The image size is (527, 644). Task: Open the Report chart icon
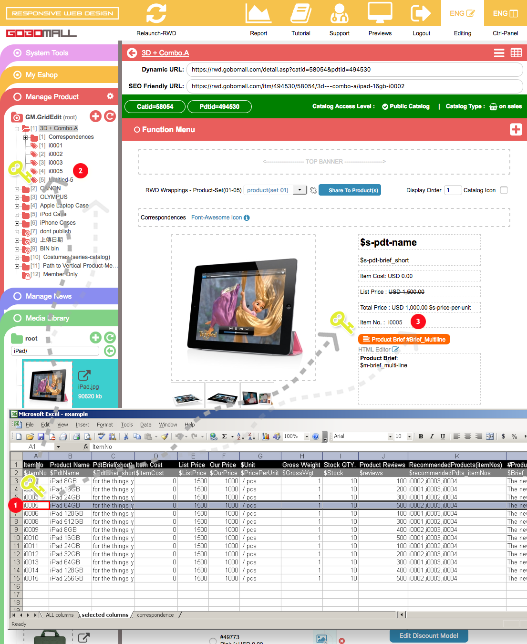[x=258, y=13]
